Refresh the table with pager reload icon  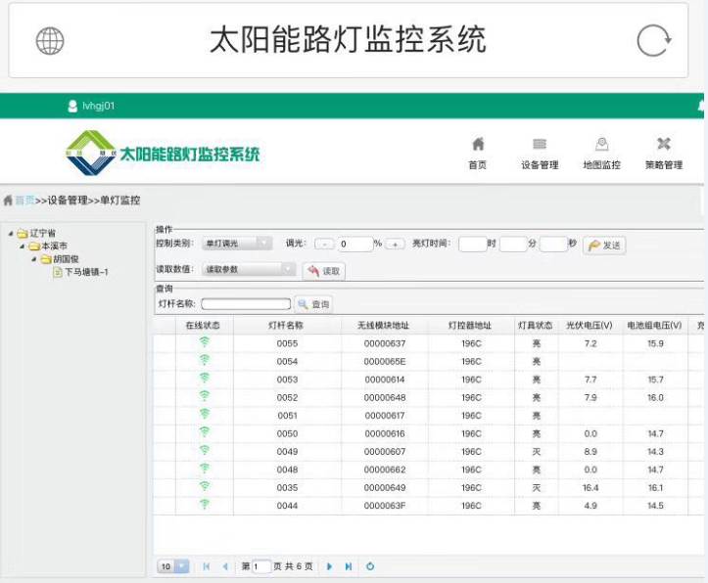(x=370, y=566)
